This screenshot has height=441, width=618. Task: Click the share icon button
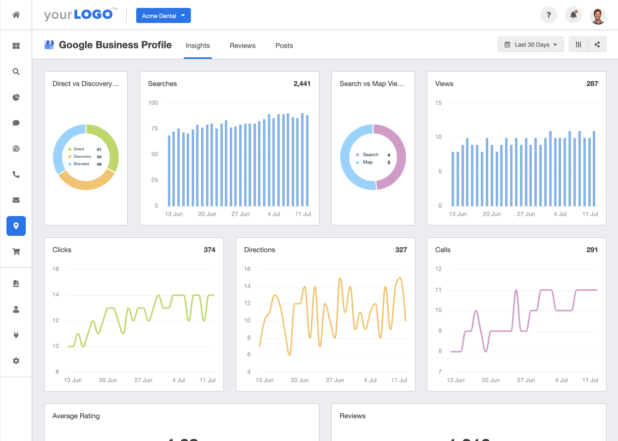597,44
